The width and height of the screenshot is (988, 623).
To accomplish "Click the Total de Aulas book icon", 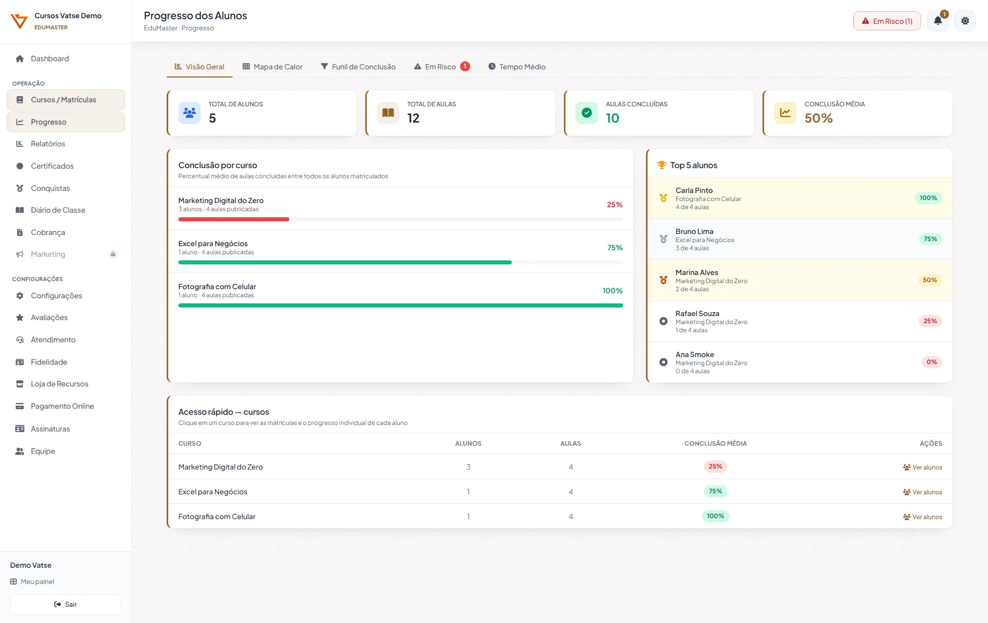I will (x=388, y=113).
